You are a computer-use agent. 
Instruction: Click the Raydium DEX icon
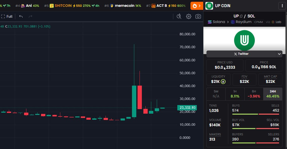(x=233, y=22)
